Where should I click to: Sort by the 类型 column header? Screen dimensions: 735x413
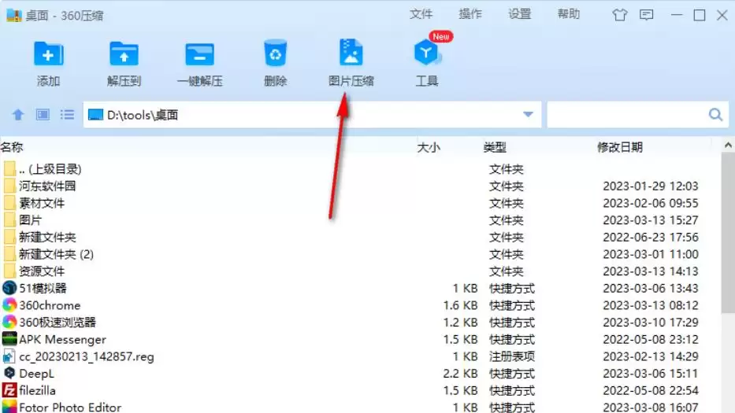(x=495, y=148)
